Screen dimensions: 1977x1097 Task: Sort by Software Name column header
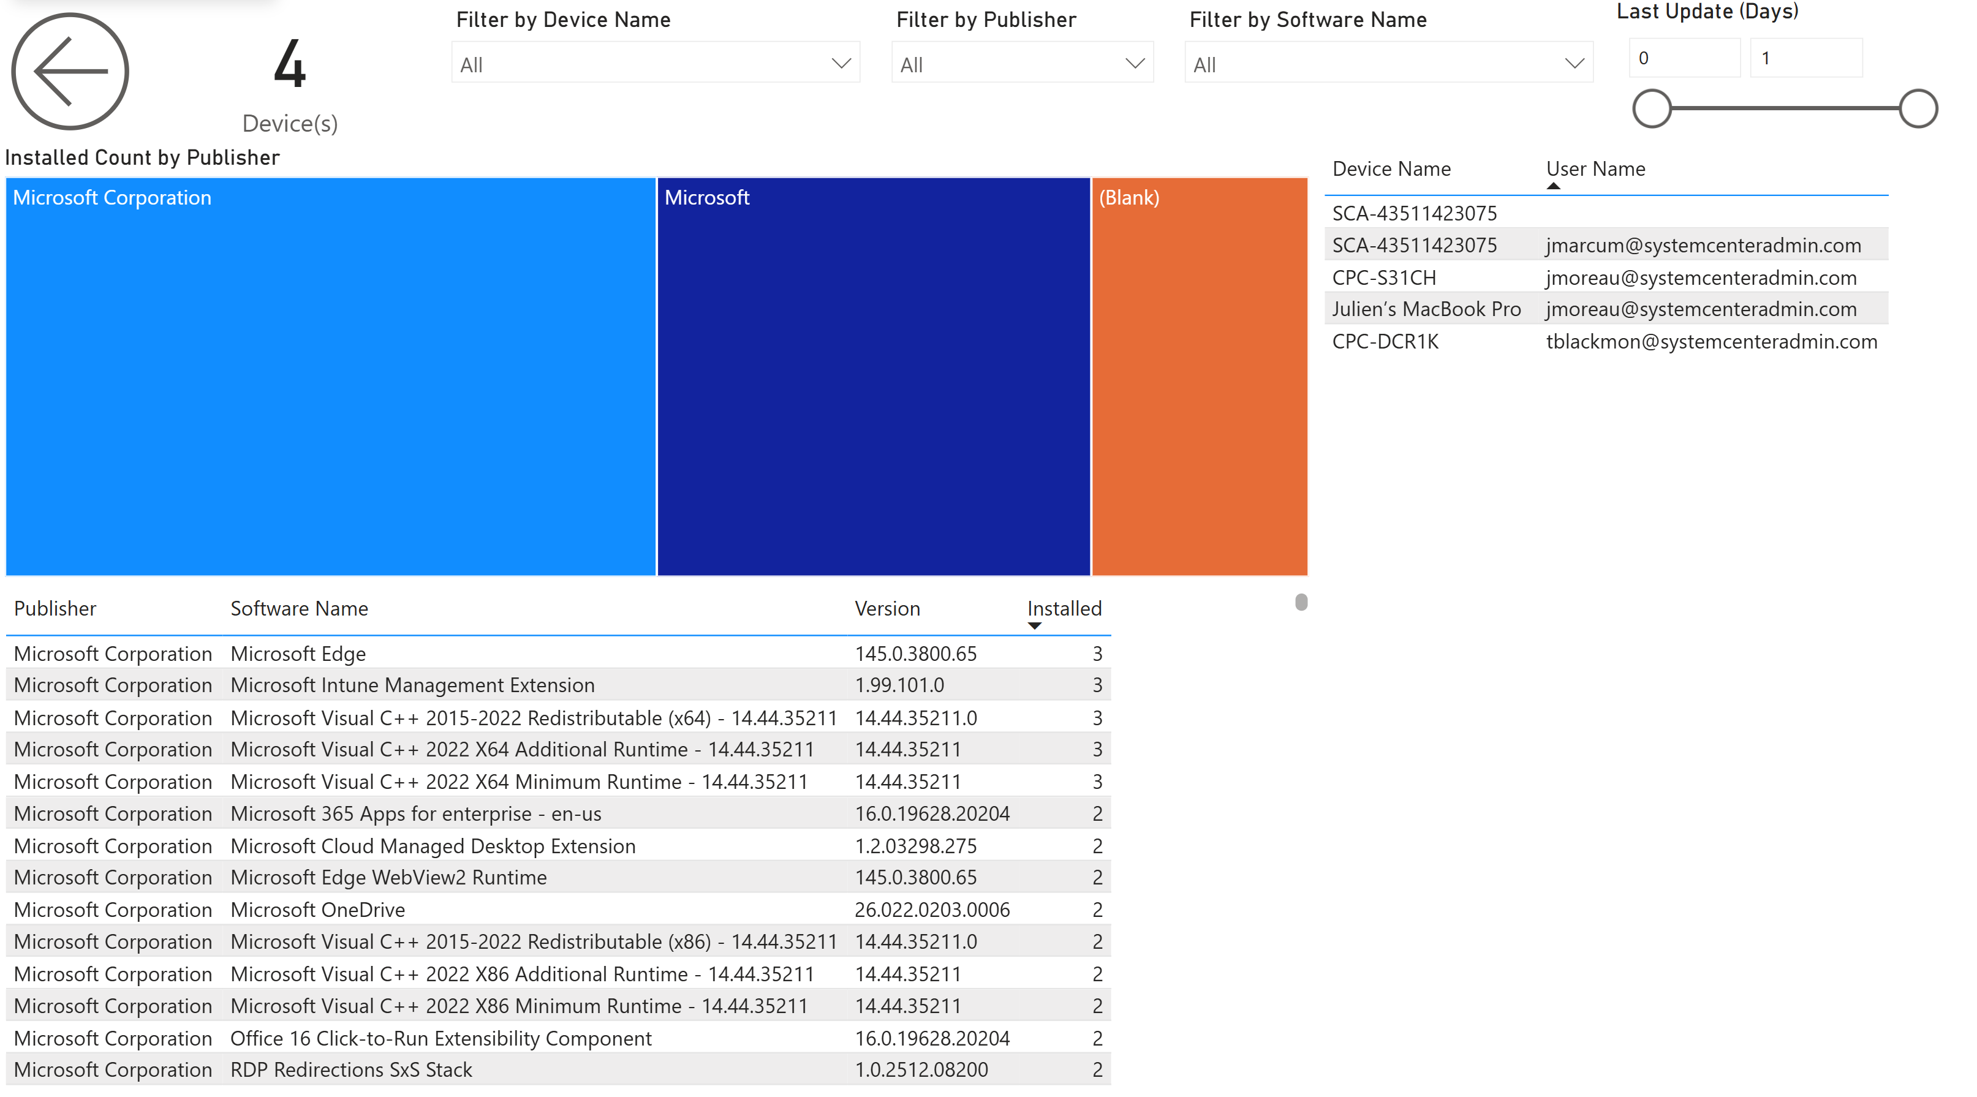pyautogui.click(x=300, y=609)
